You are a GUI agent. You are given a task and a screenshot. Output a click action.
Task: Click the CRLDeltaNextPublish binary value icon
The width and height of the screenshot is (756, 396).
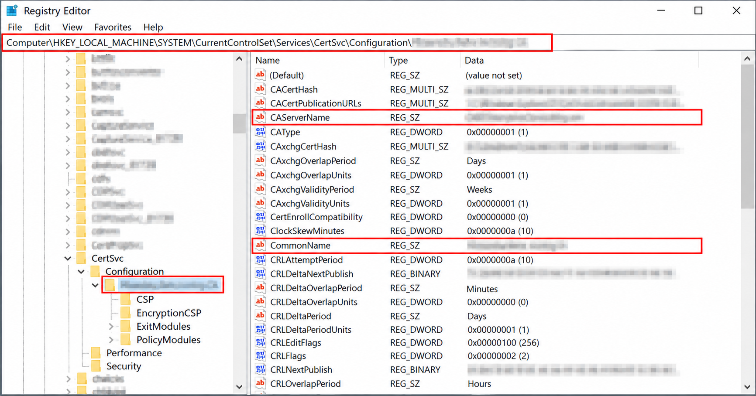coord(261,274)
